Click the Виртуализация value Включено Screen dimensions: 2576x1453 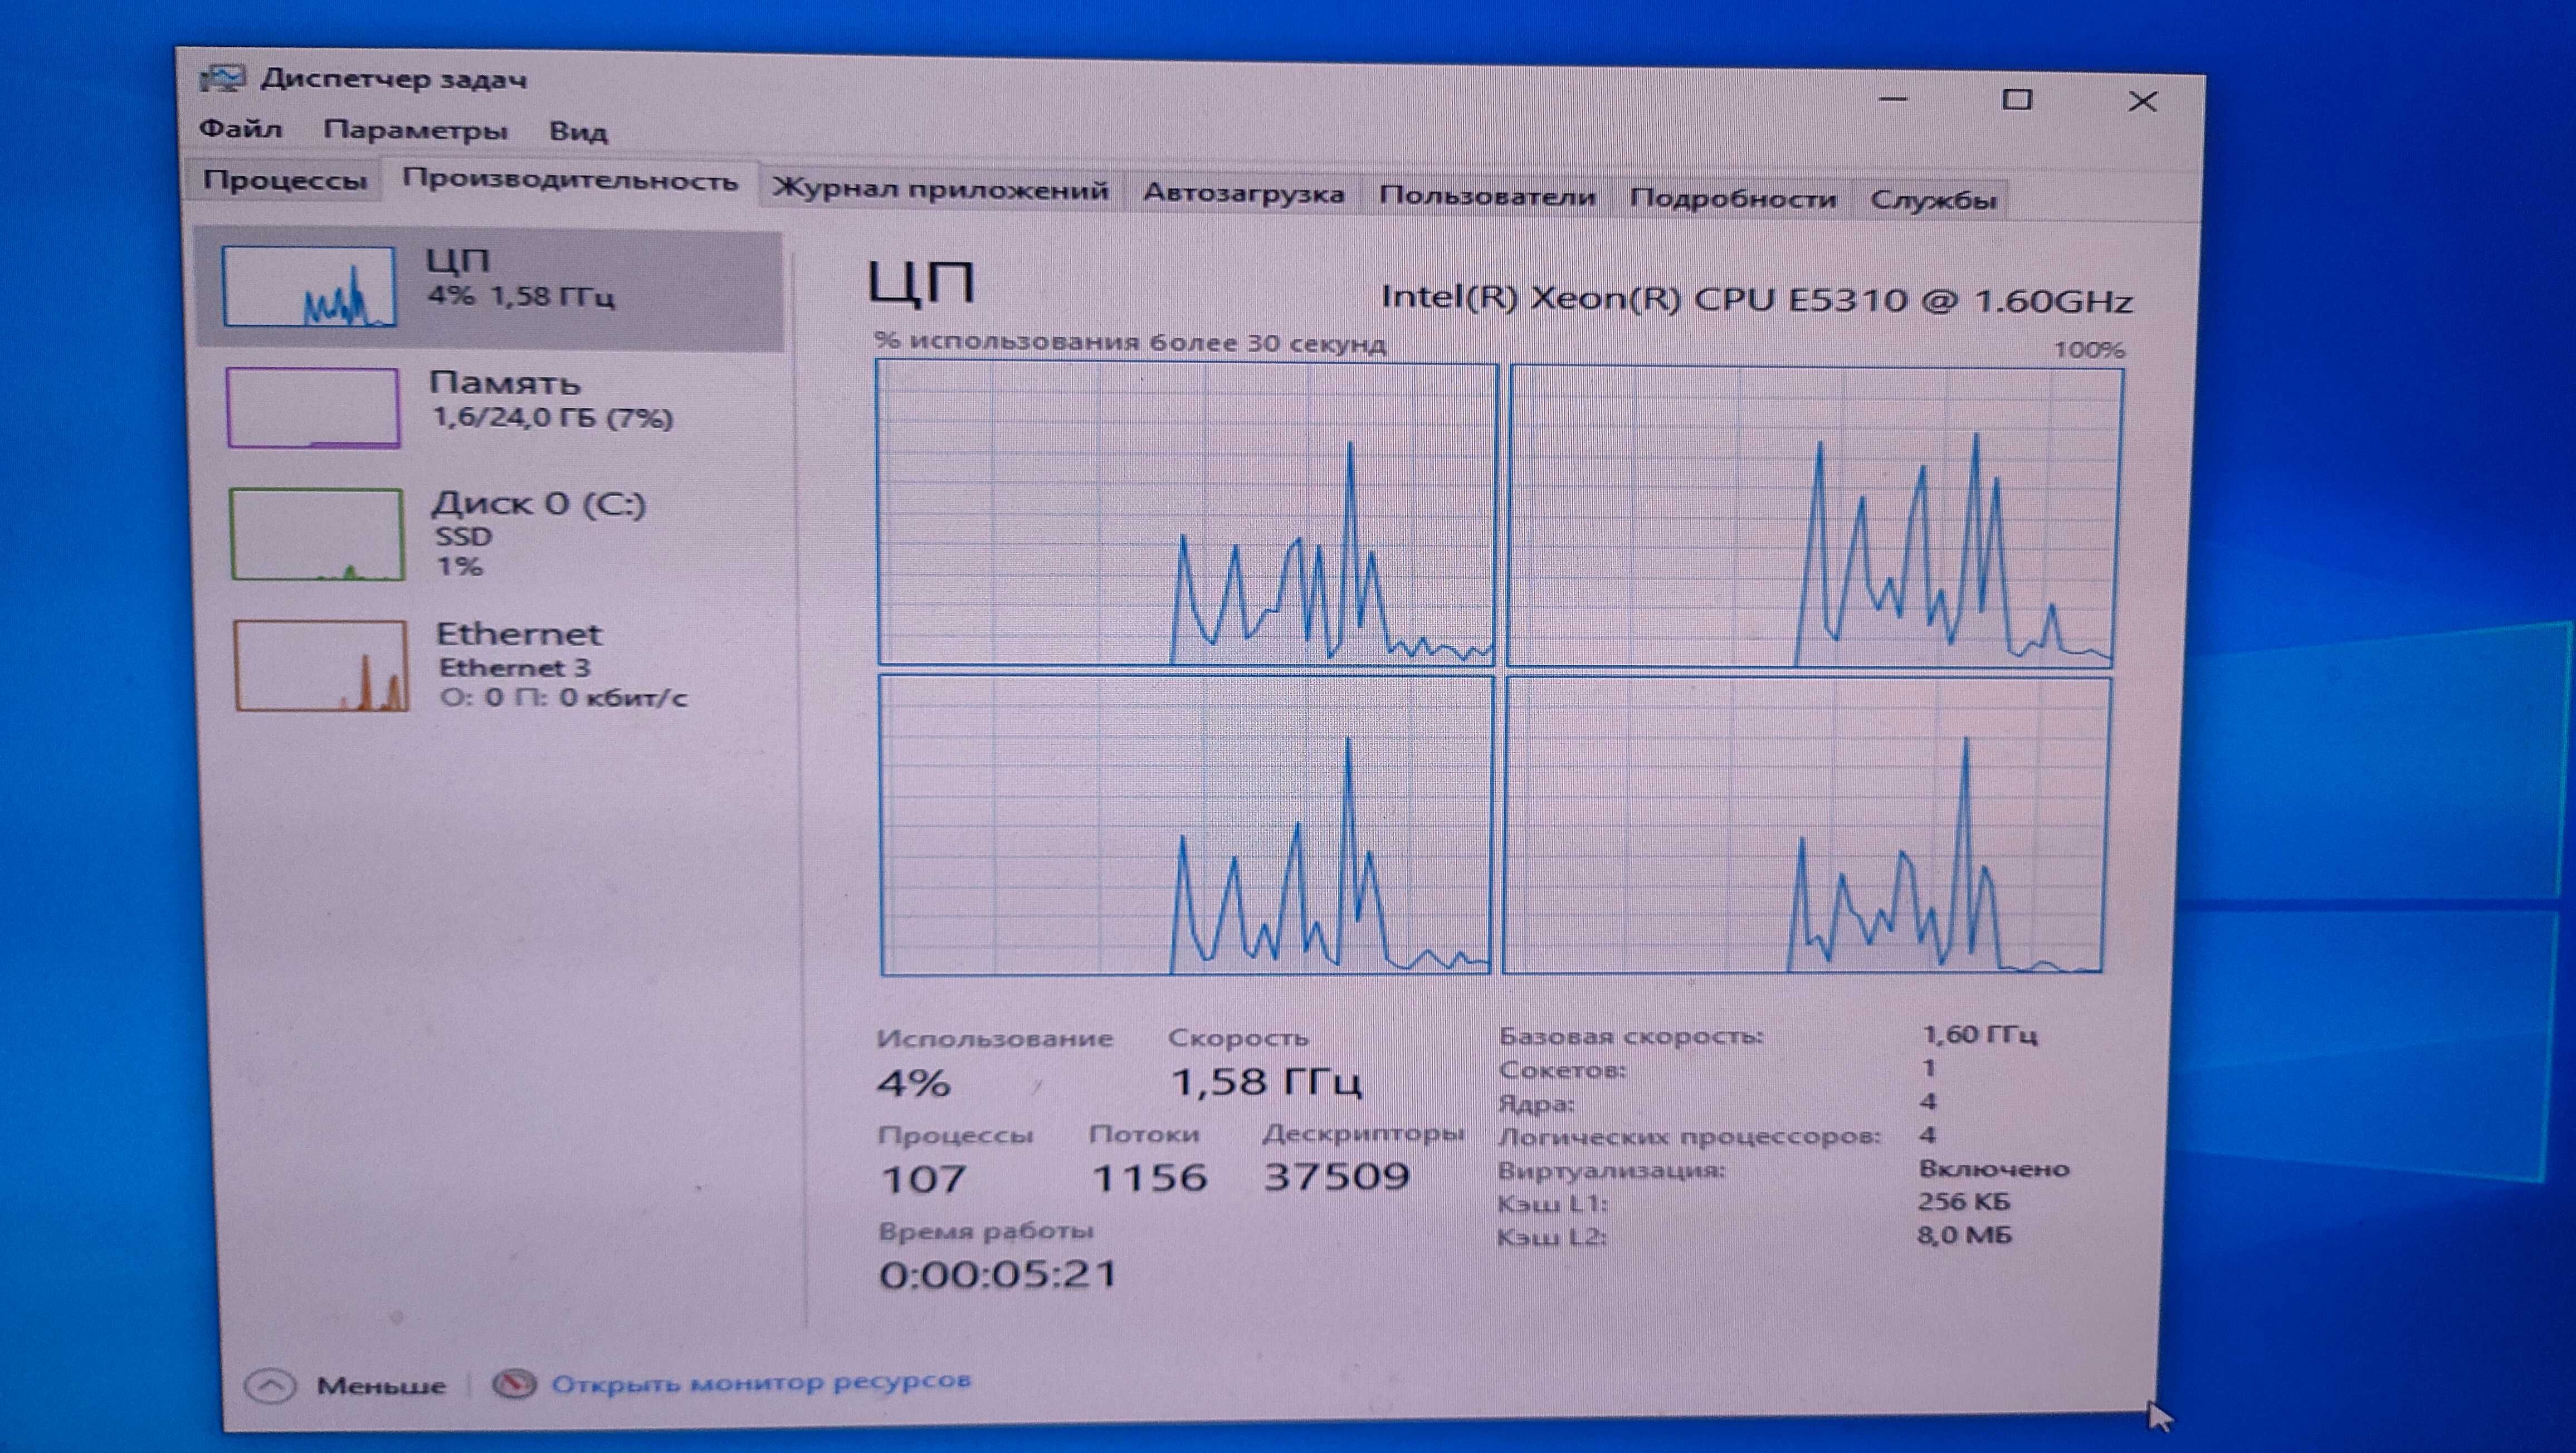pos(1994,1168)
